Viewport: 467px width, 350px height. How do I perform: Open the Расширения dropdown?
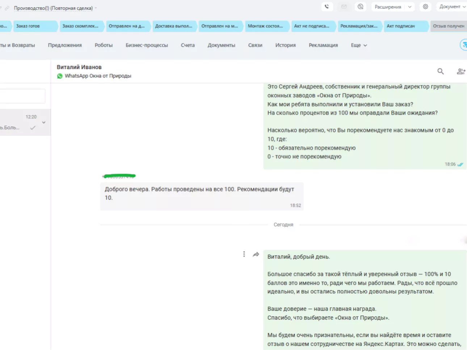pos(393,7)
